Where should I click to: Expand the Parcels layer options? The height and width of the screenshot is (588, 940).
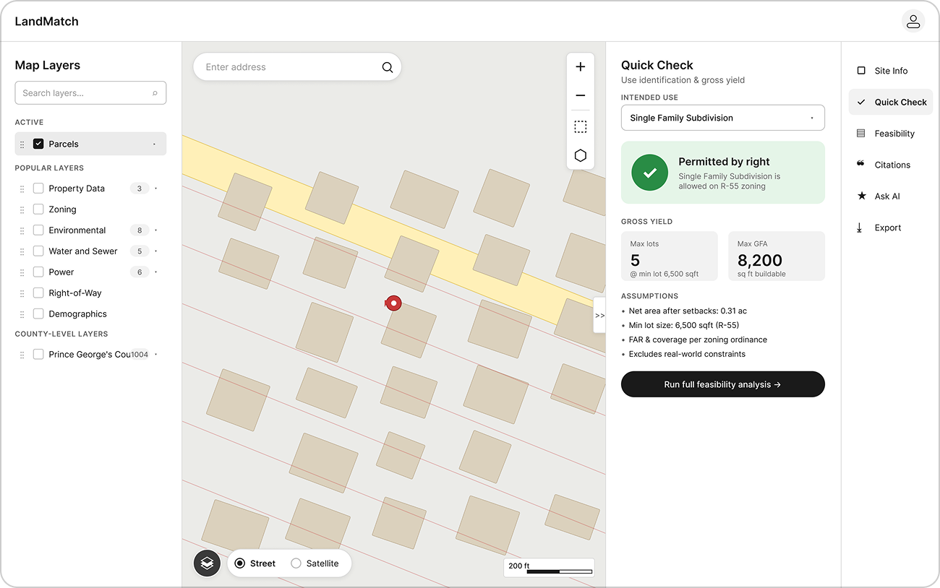[154, 144]
